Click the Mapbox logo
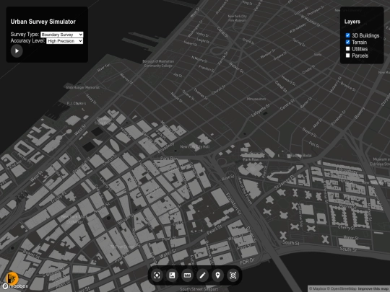Viewport: 390px width, 292px height. (x=15, y=286)
